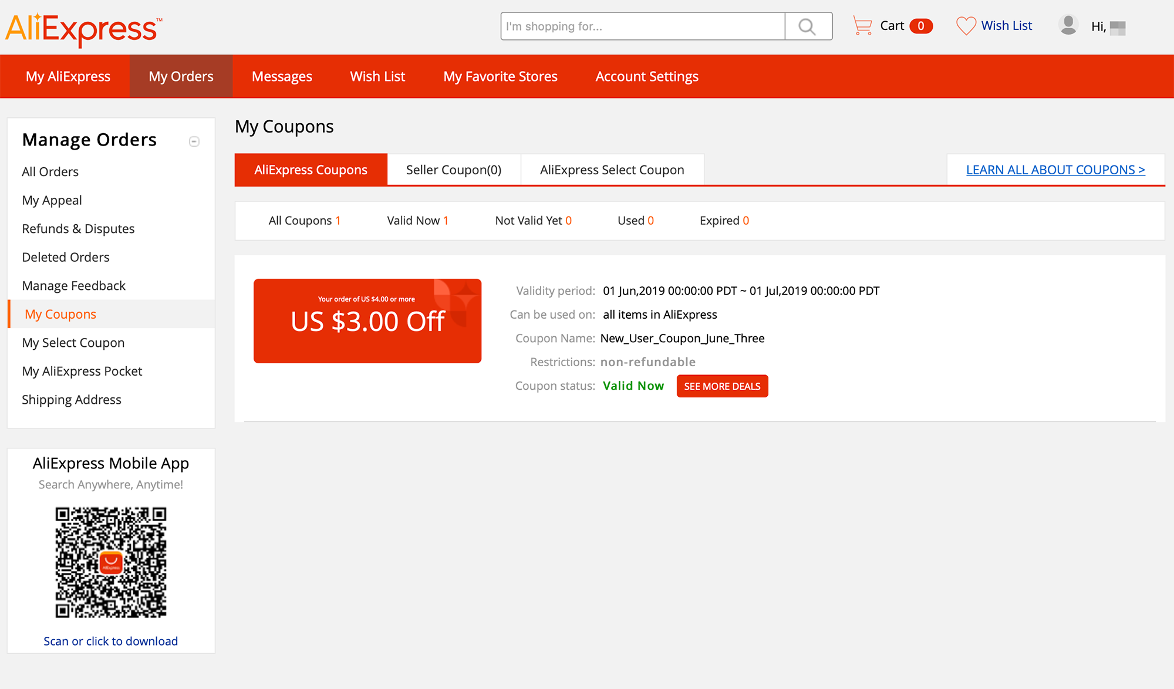Viewport: 1174px width, 689px height.
Task: Click the validity period dates text
Action: (x=741, y=291)
